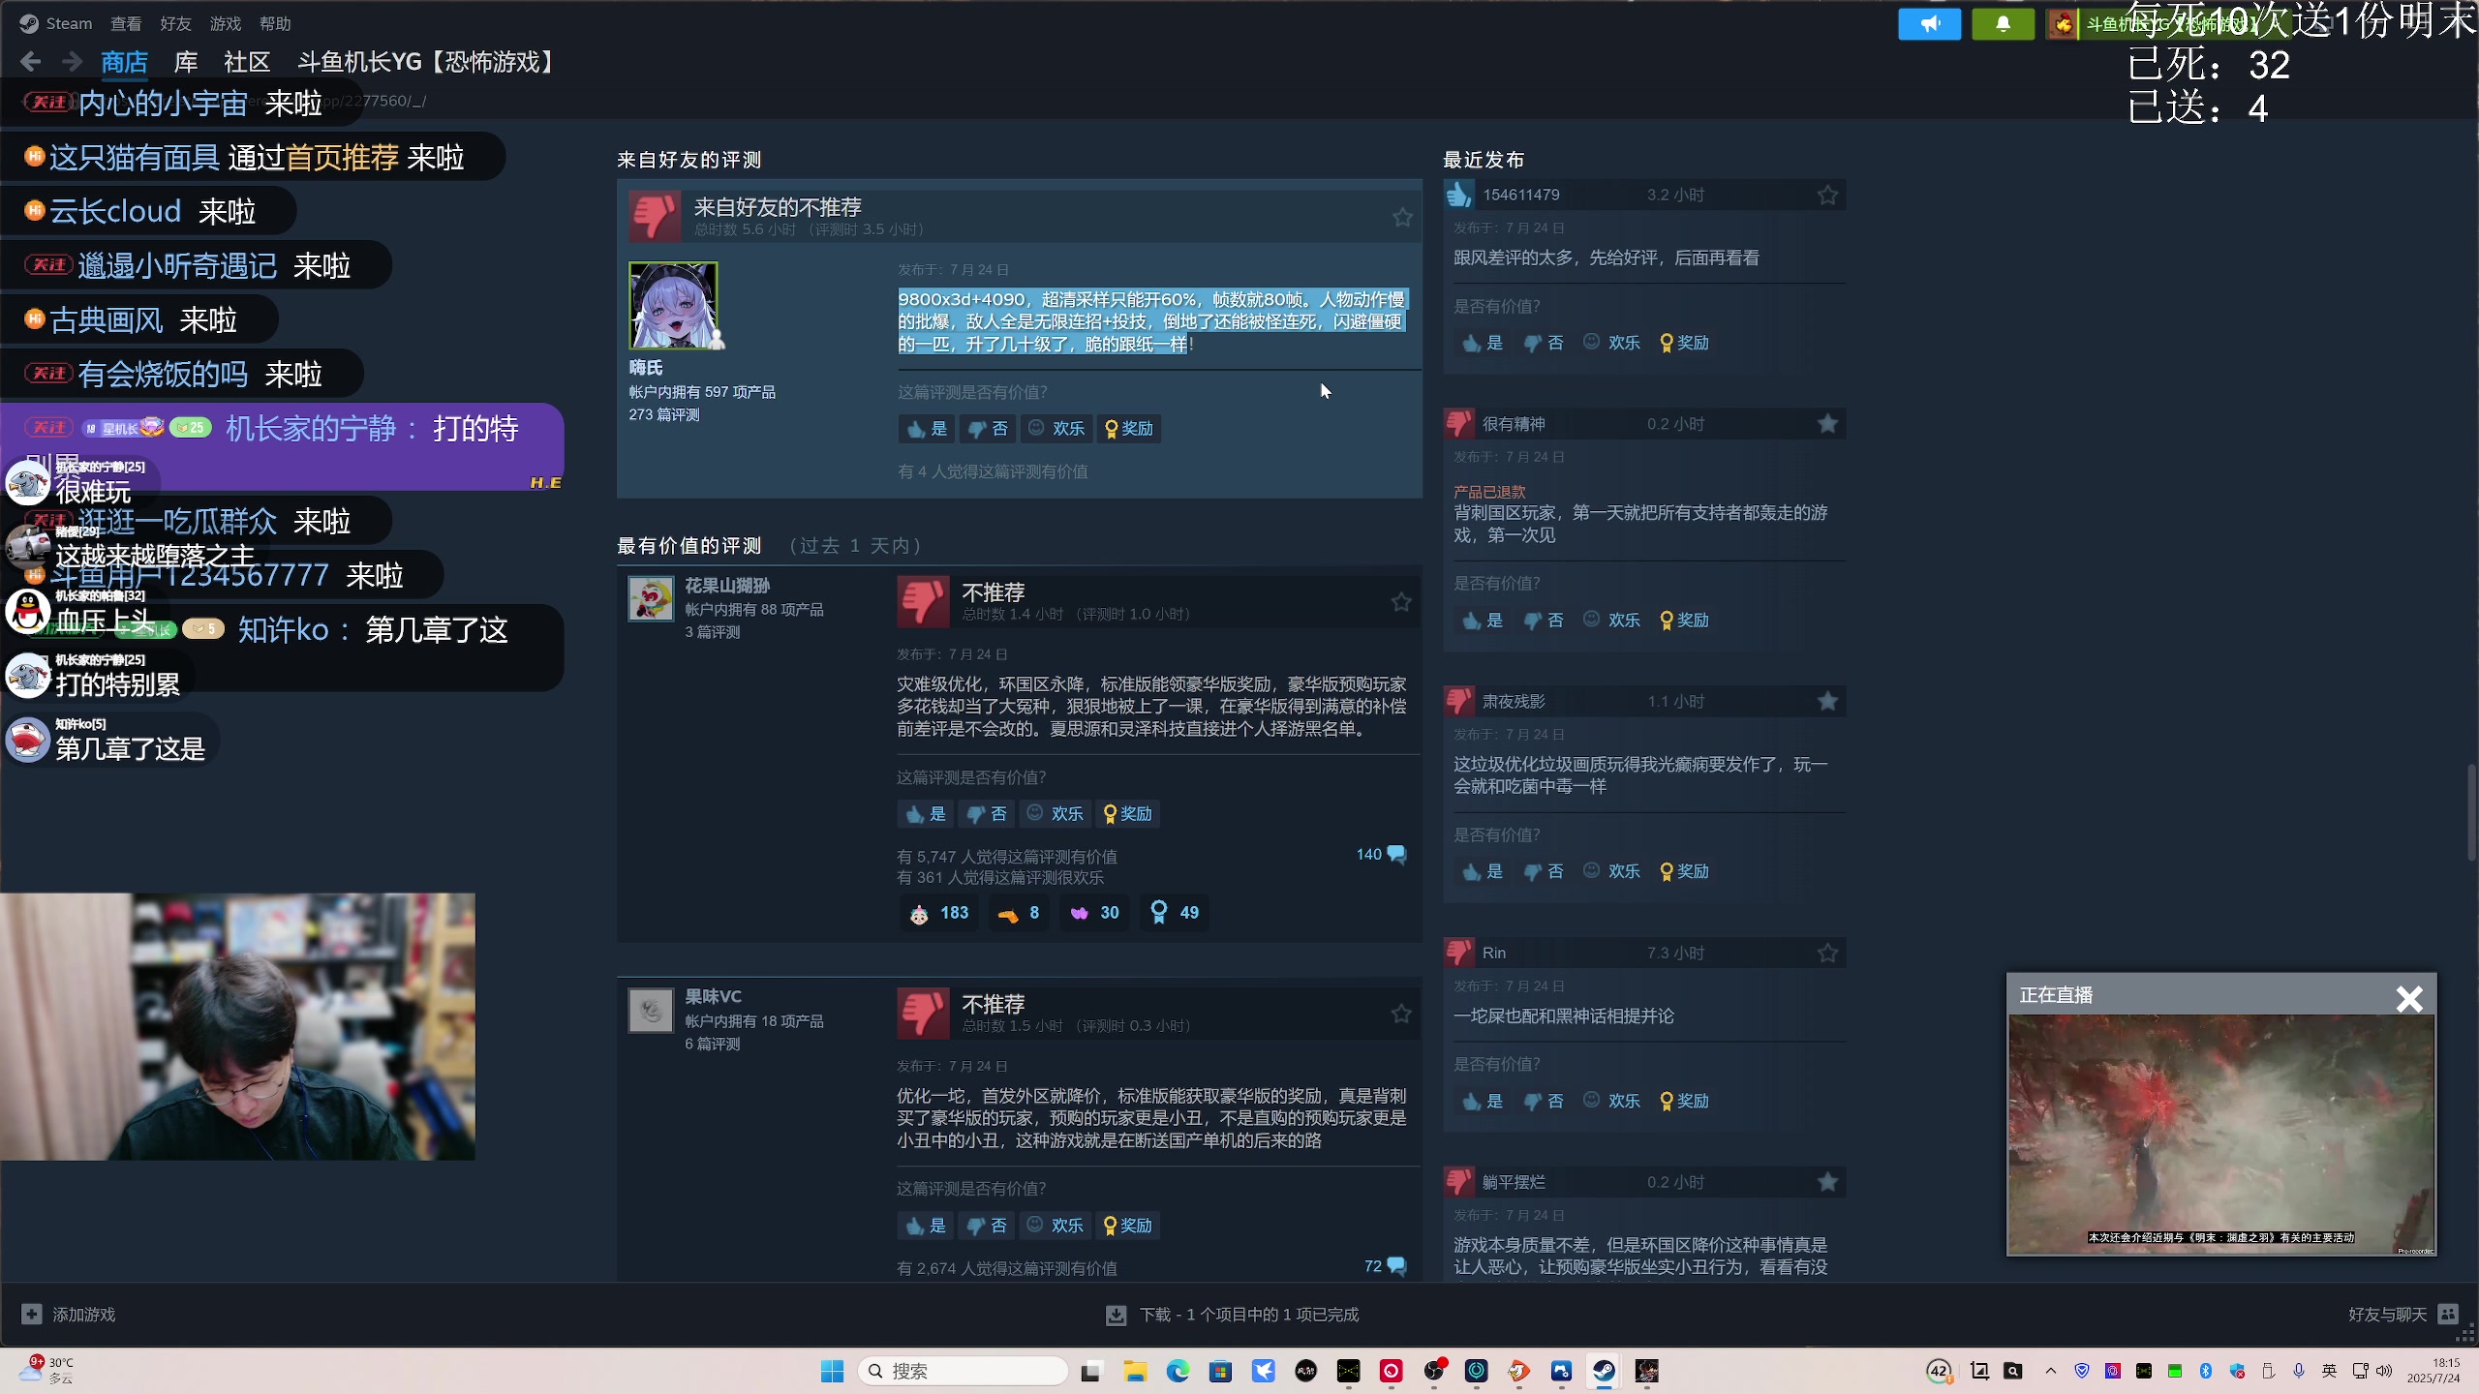Viewport: 2479px width, 1394px height.
Task: Toggle star on 很有精神's review
Action: (1827, 424)
